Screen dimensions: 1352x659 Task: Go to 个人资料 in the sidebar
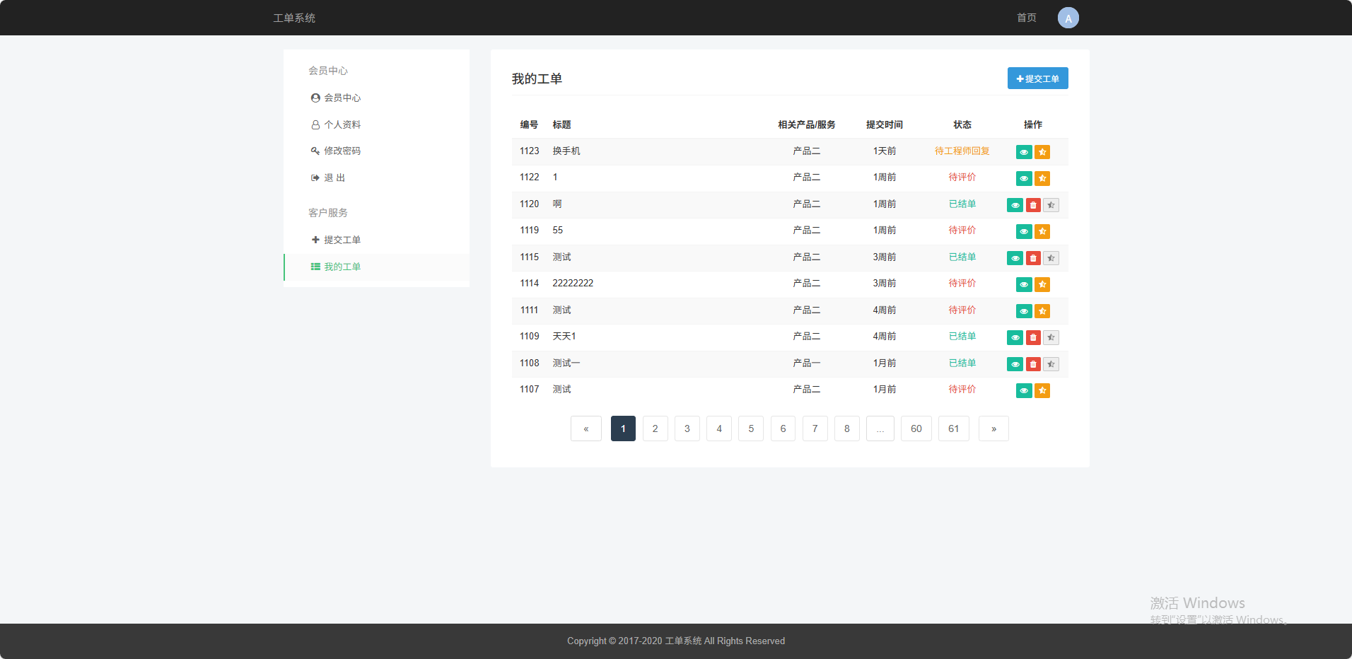pos(342,124)
